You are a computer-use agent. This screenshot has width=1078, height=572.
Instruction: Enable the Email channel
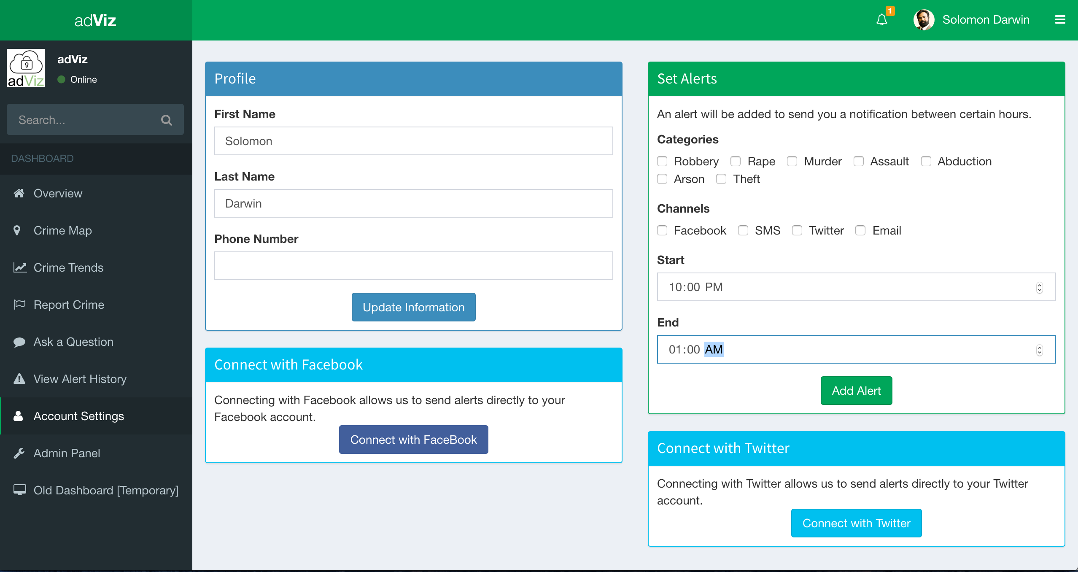(x=860, y=230)
